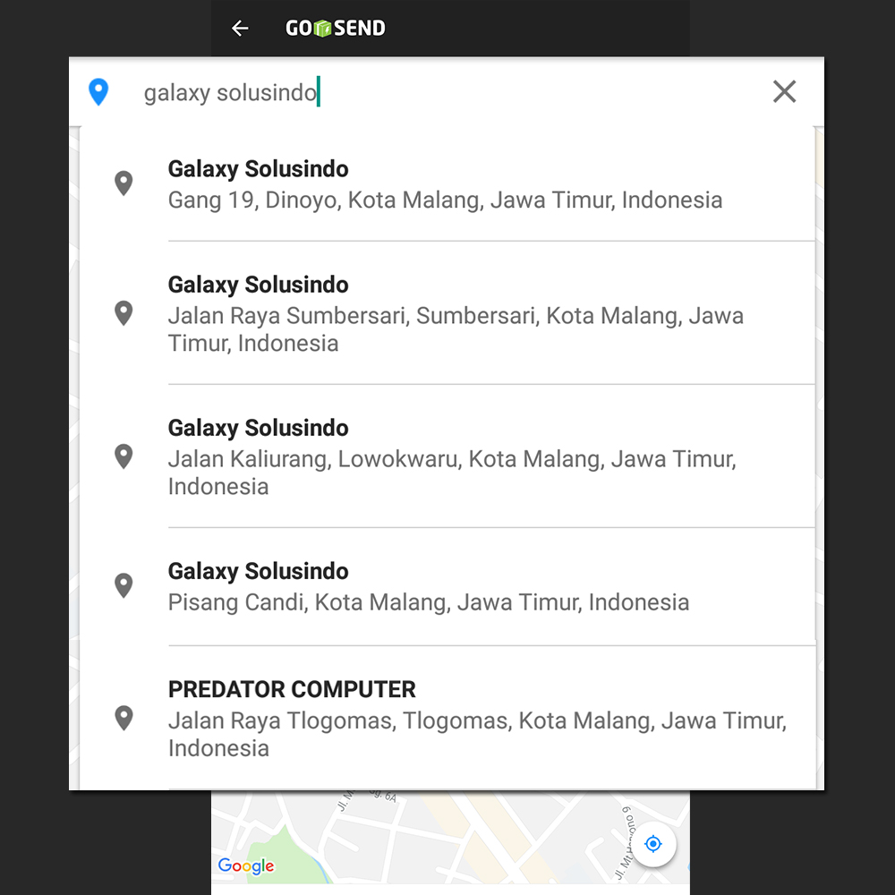
Task: Choose Galaxy Solusindo at Gang 19, Dinoyo
Action: click(259, 169)
